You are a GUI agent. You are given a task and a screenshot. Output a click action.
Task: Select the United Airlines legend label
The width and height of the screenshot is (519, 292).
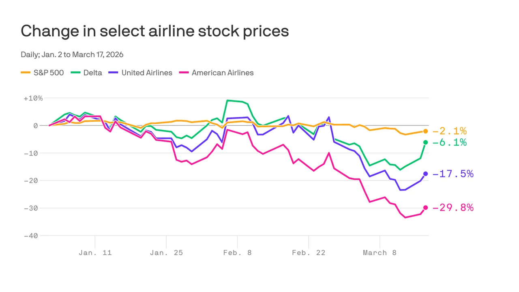(147, 73)
